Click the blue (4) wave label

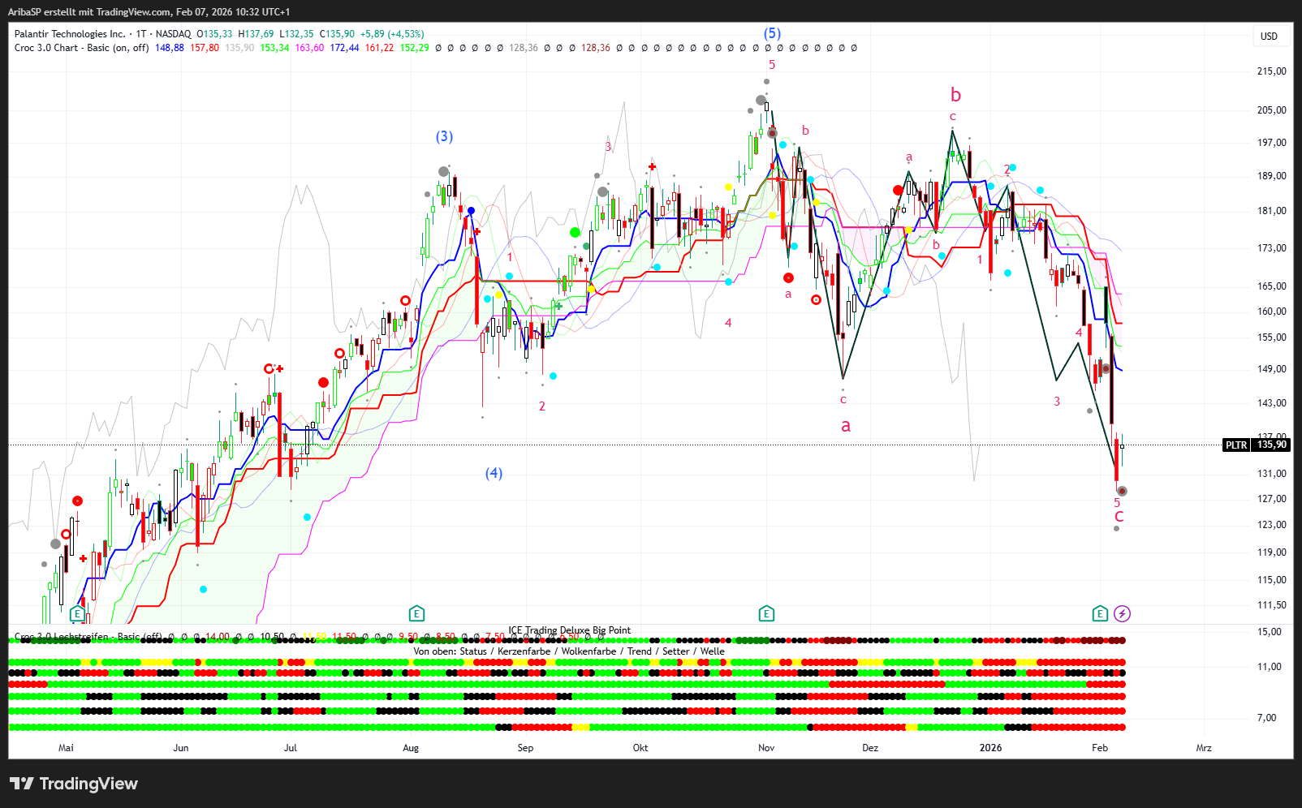tap(494, 473)
